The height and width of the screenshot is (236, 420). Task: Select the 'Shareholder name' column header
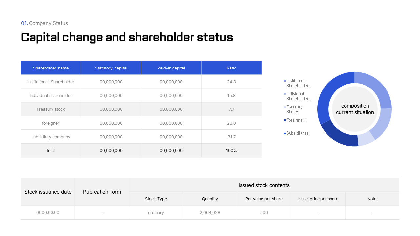coord(51,68)
